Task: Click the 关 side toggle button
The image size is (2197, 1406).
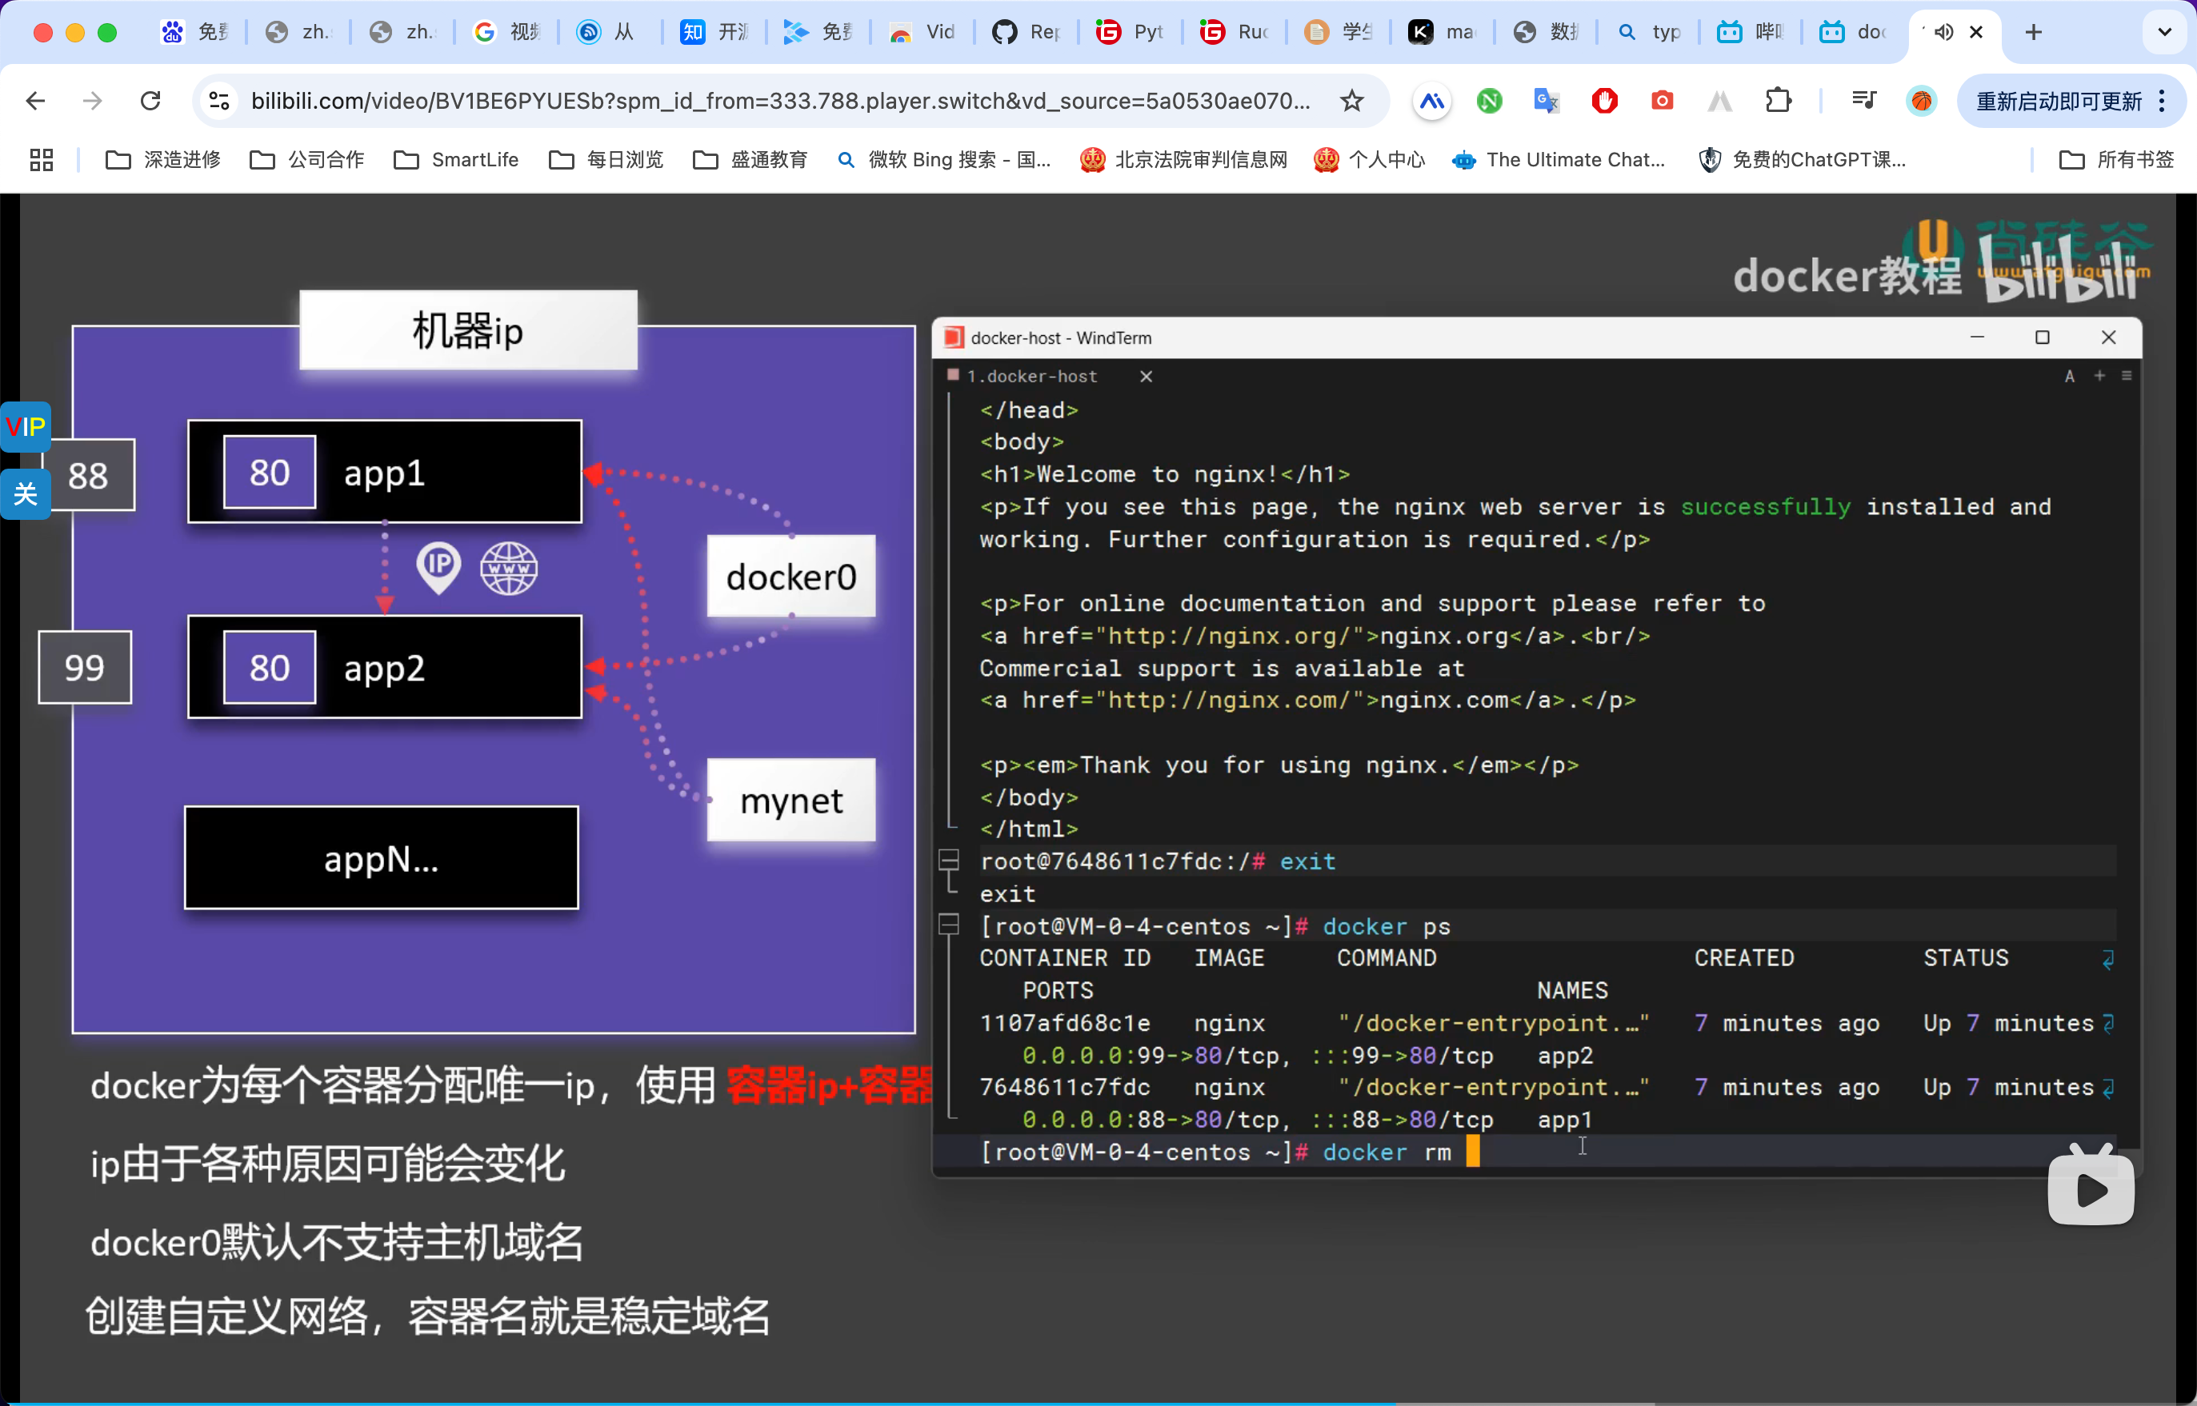Action: tap(25, 494)
